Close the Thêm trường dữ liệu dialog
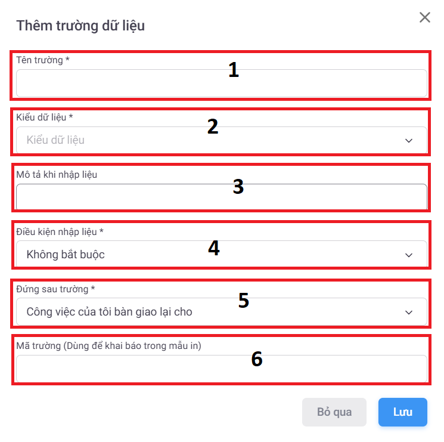Viewport: 444px width, 442px height. [424, 17]
